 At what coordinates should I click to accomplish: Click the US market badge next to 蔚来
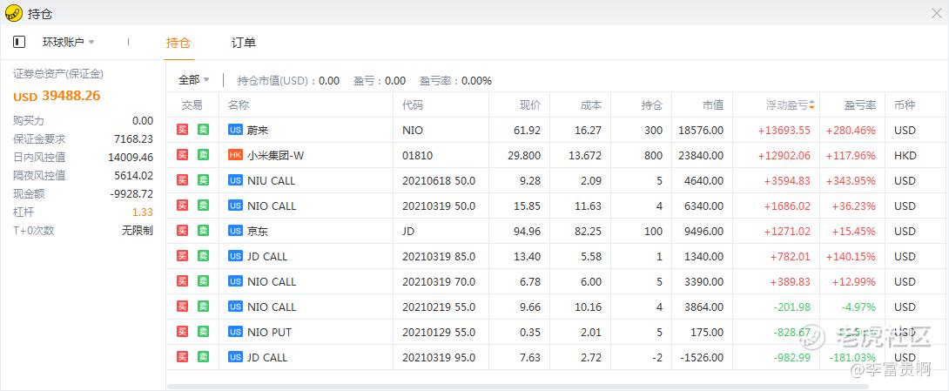[235, 130]
